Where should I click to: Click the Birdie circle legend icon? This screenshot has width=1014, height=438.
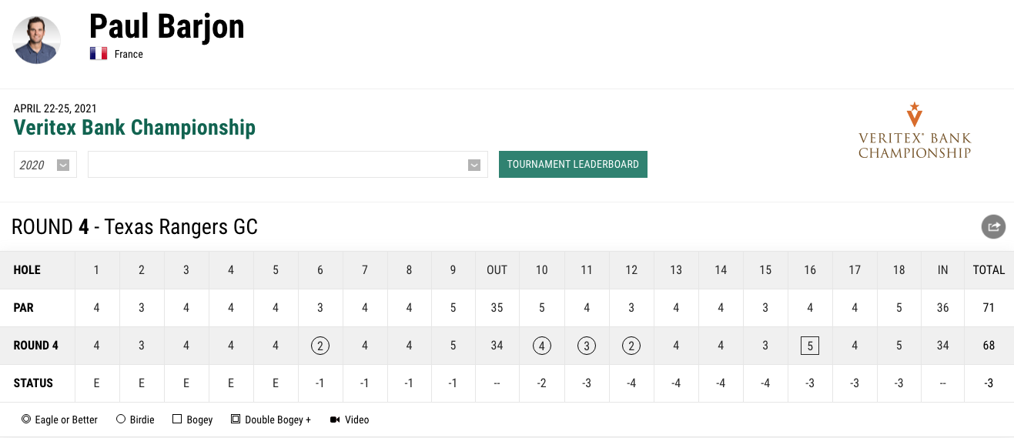120,420
